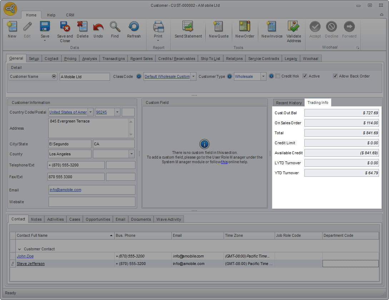Open the John Doe contact link
Screen dimensions: 389x300
25,256
